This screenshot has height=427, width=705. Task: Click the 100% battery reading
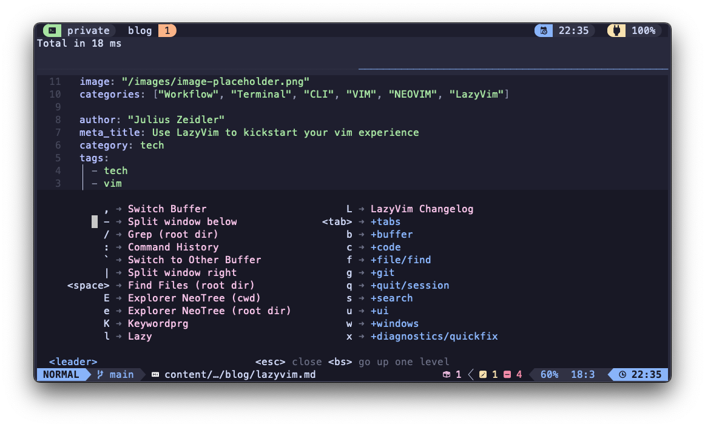(x=643, y=30)
